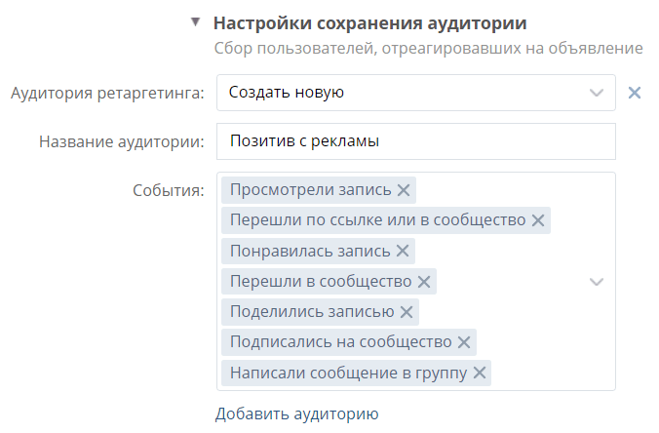Remove the "Написали сообщение в группу" tag
Viewport: 659px width, 433px height.
click(479, 373)
